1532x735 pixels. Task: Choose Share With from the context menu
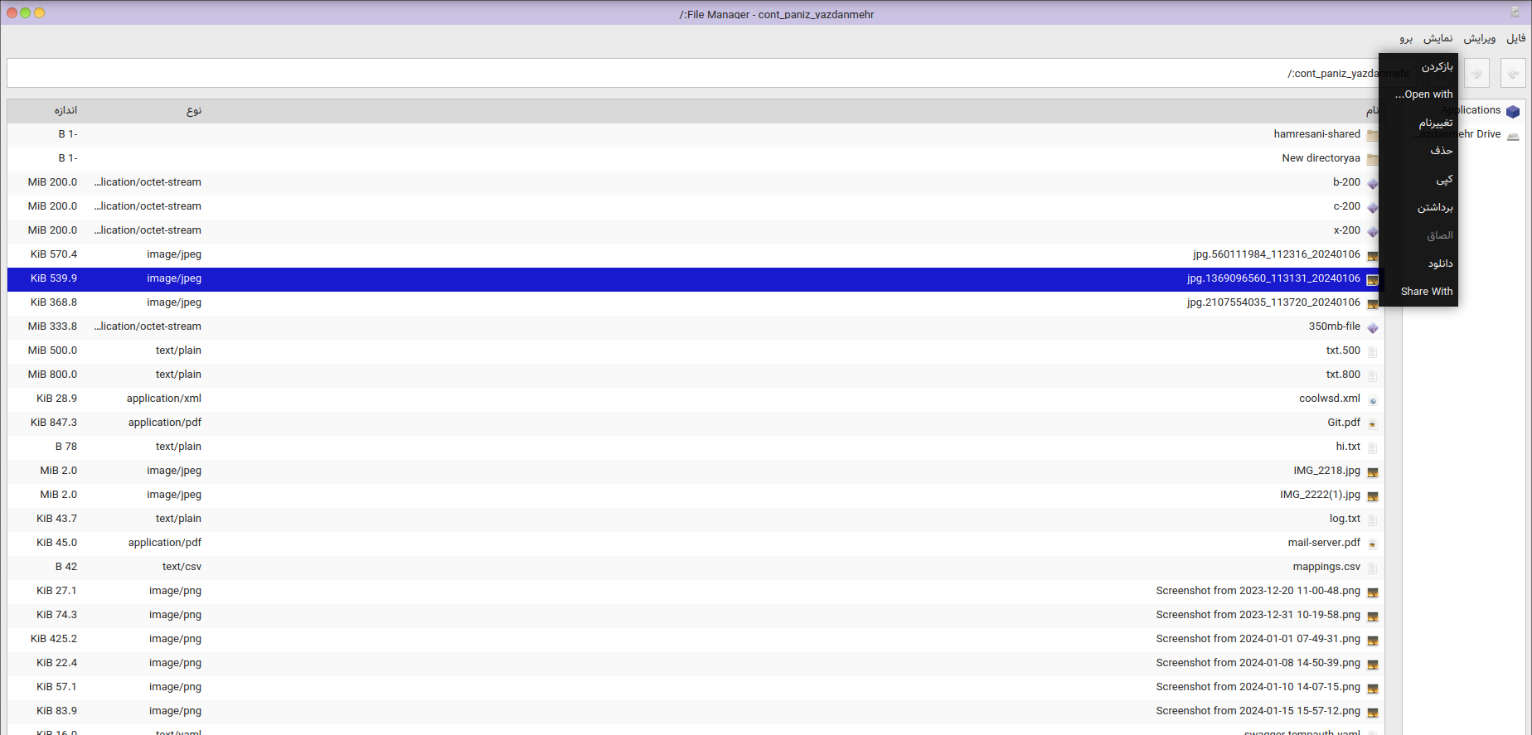(1418, 292)
